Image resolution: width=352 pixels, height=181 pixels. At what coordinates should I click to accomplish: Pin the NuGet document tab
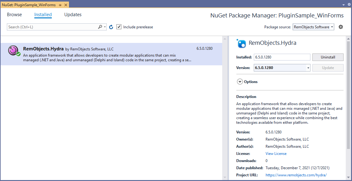pyautogui.click(x=60, y=5)
